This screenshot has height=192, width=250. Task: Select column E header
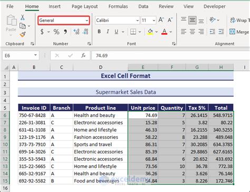(x=143, y=68)
